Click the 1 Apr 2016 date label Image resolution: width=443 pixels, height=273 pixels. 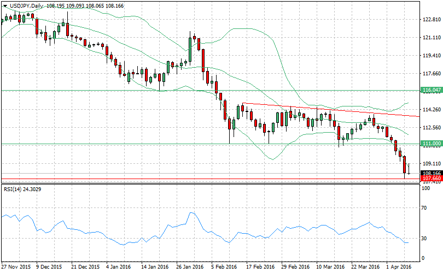pyautogui.click(x=398, y=267)
